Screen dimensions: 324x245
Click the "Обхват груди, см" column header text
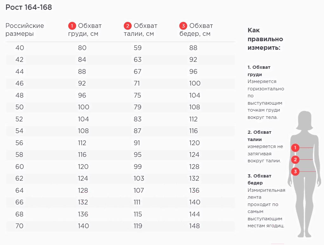tap(85, 30)
